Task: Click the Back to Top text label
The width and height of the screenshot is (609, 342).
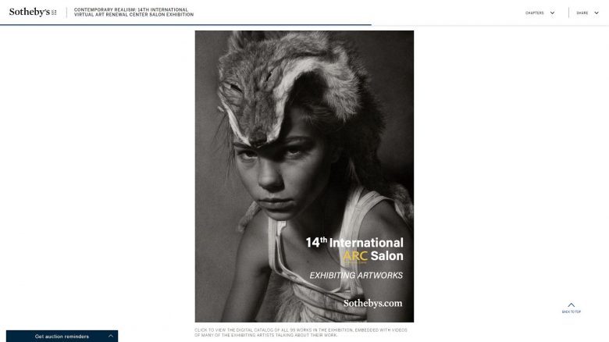Action: 571,312
